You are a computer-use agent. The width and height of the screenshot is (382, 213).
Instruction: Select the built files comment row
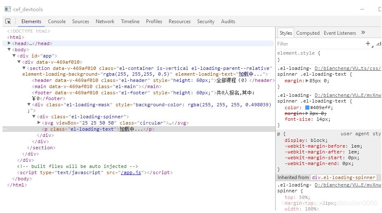78,166
